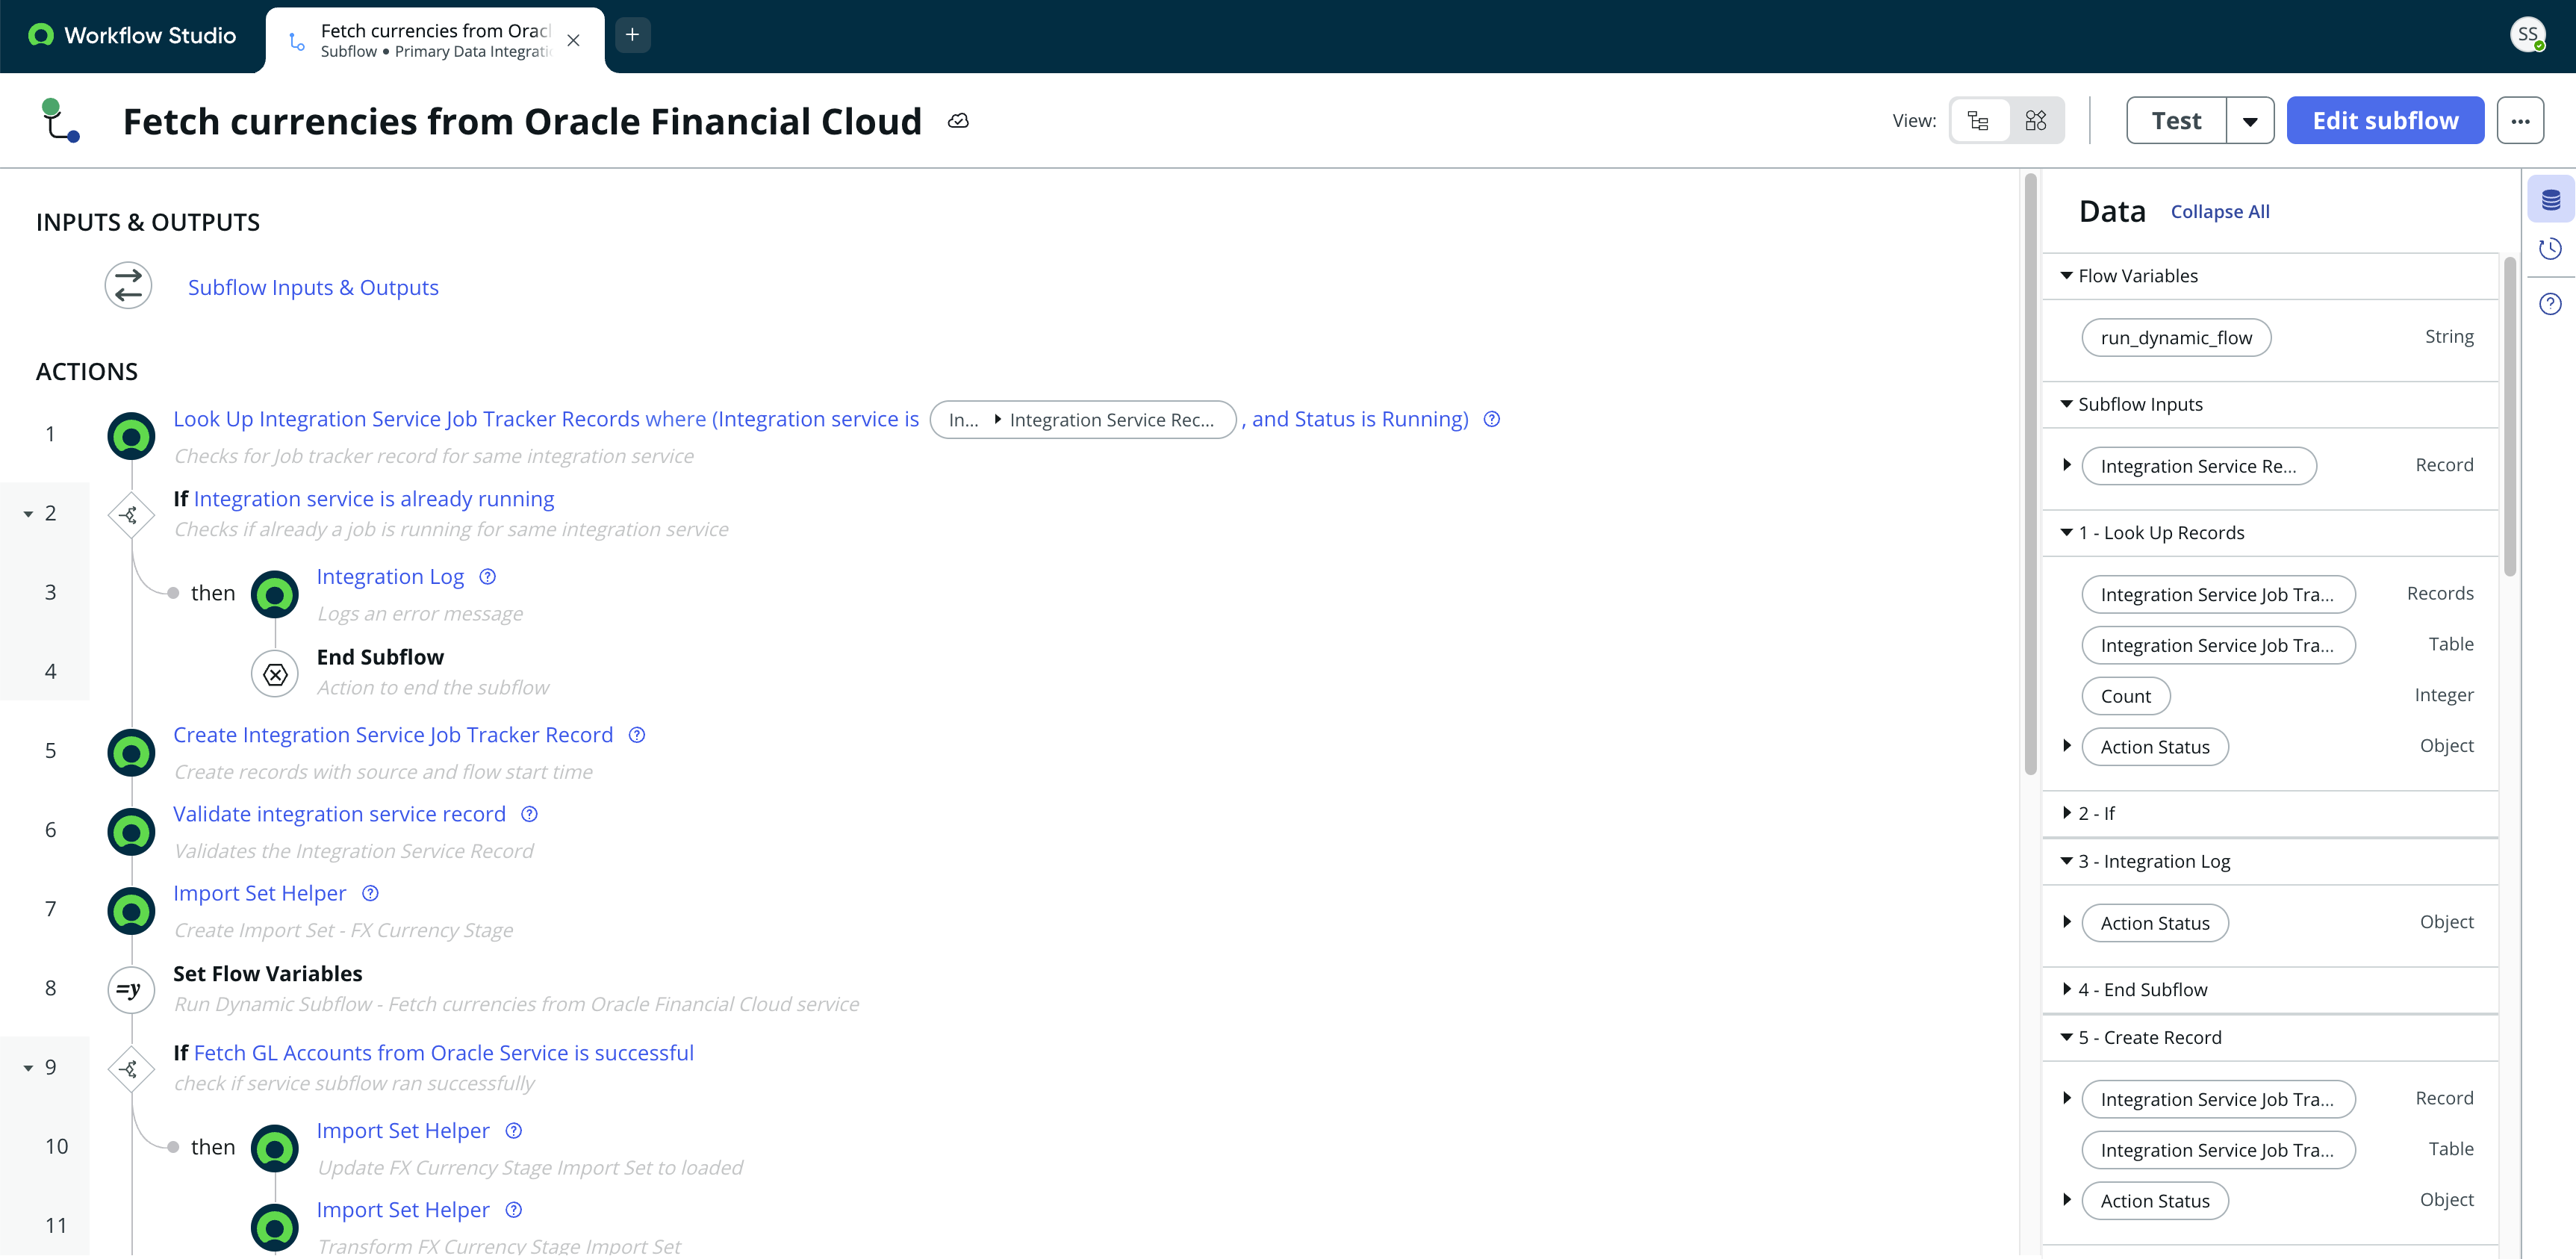Click the Integration Service Rec... data pill
This screenshot has width=2576, height=1259.
pos(1083,420)
